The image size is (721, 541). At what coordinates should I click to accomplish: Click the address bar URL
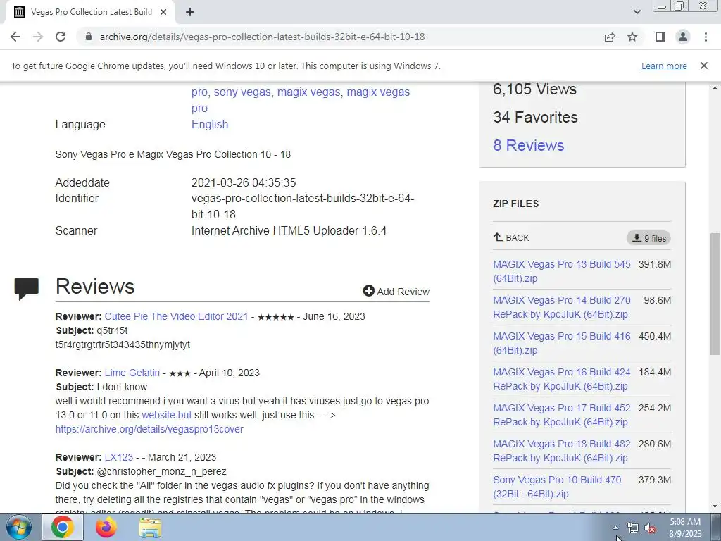[x=262, y=37]
